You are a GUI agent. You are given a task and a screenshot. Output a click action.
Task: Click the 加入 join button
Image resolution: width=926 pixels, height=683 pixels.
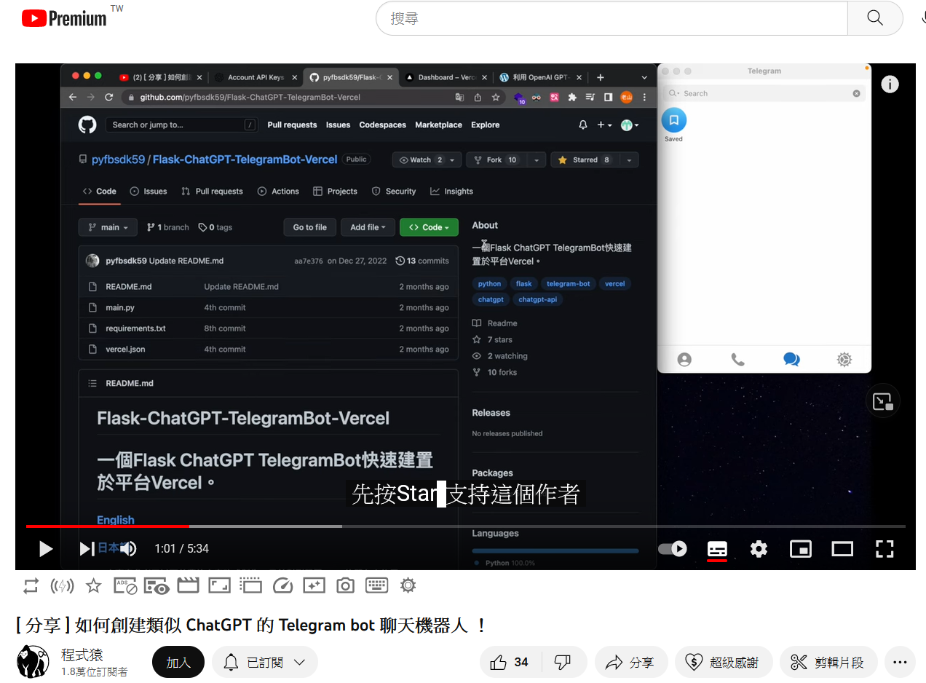point(178,662)
